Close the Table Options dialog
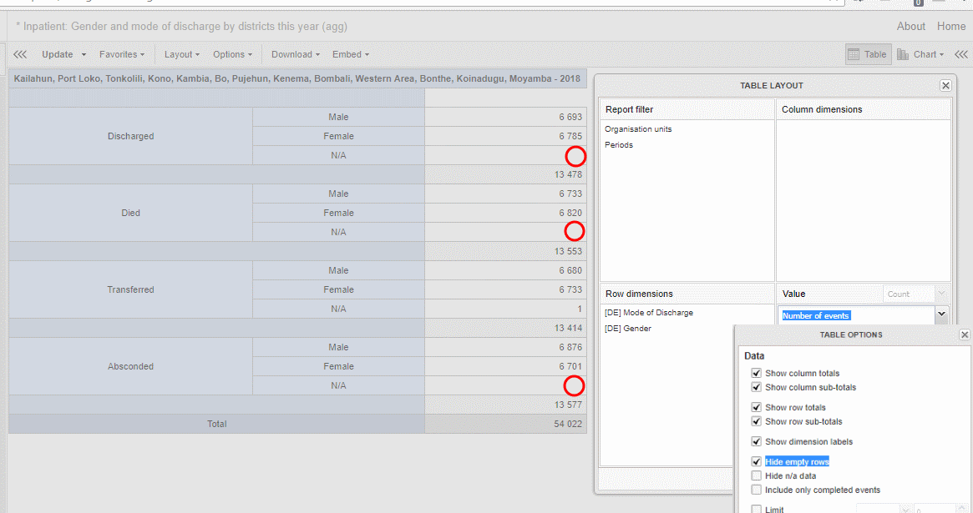Viewport: 973px width, 513px height. point(965,334)
